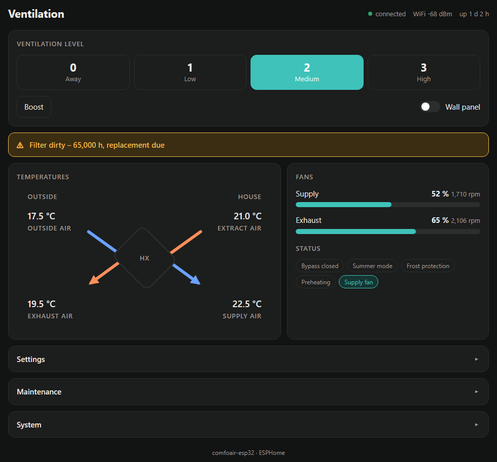Click the WiFi -68 dBm indicator
This screenshot has width=497, height=462.
(x=432, y=14)
